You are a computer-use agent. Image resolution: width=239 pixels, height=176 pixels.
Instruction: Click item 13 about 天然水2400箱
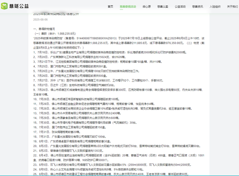tap(77, 113)
